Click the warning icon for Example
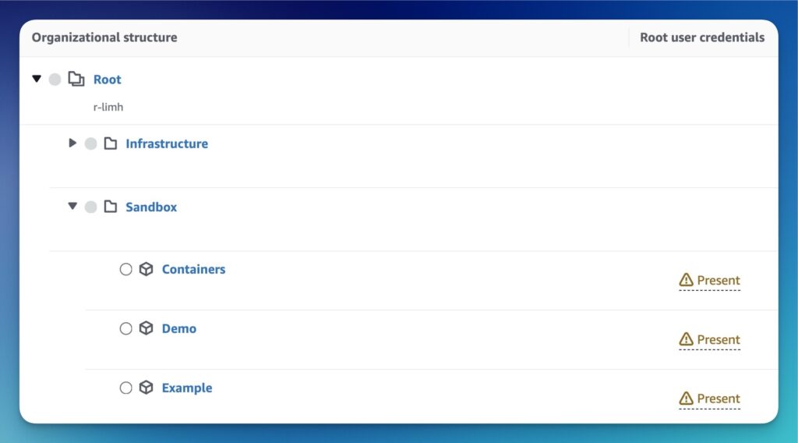This screenshot has width=798, height=443. click(x=686, y=398)
